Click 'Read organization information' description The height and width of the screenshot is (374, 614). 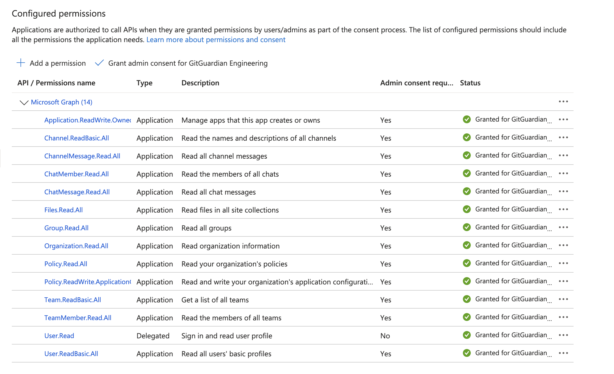tap(231, 246)
